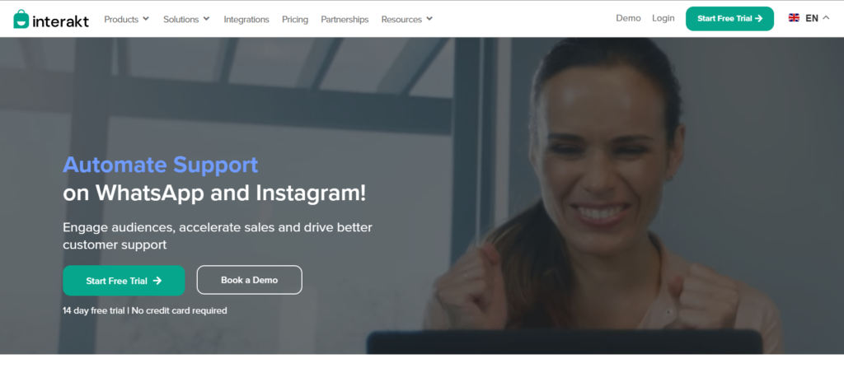Open the Solutions menu
Viewport: 844px width, 368px height.
click(181, 19)
